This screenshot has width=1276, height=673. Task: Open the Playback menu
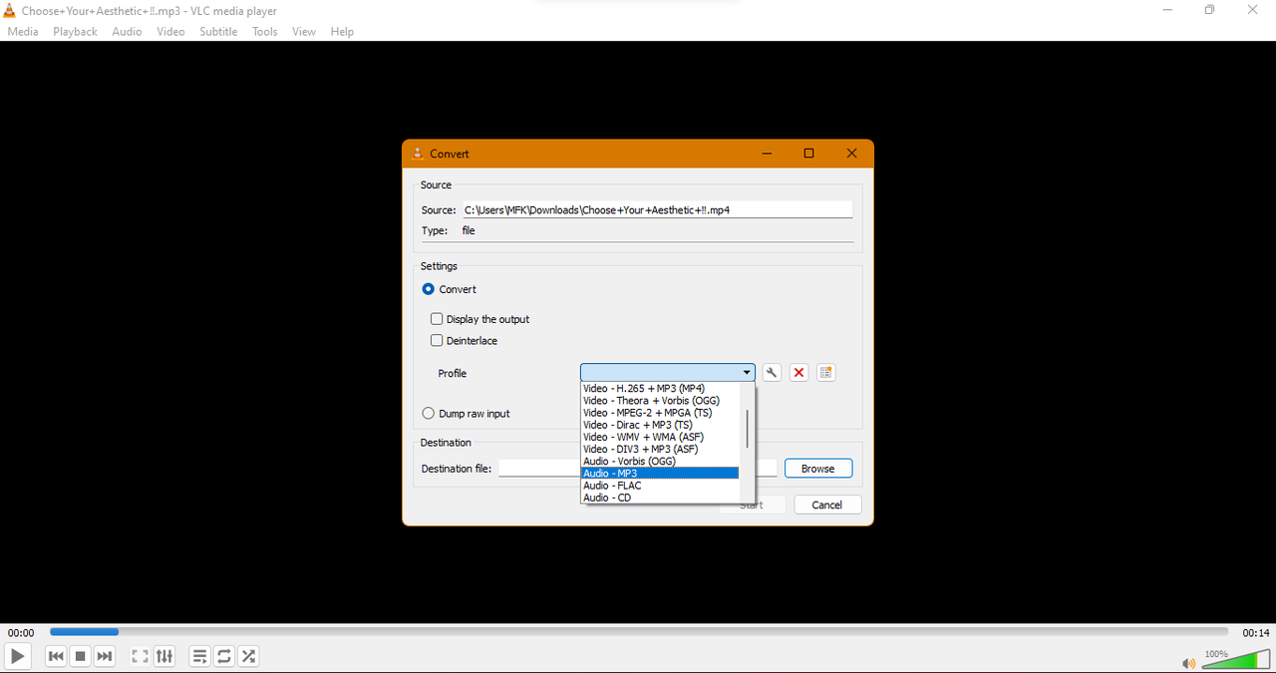76,32
